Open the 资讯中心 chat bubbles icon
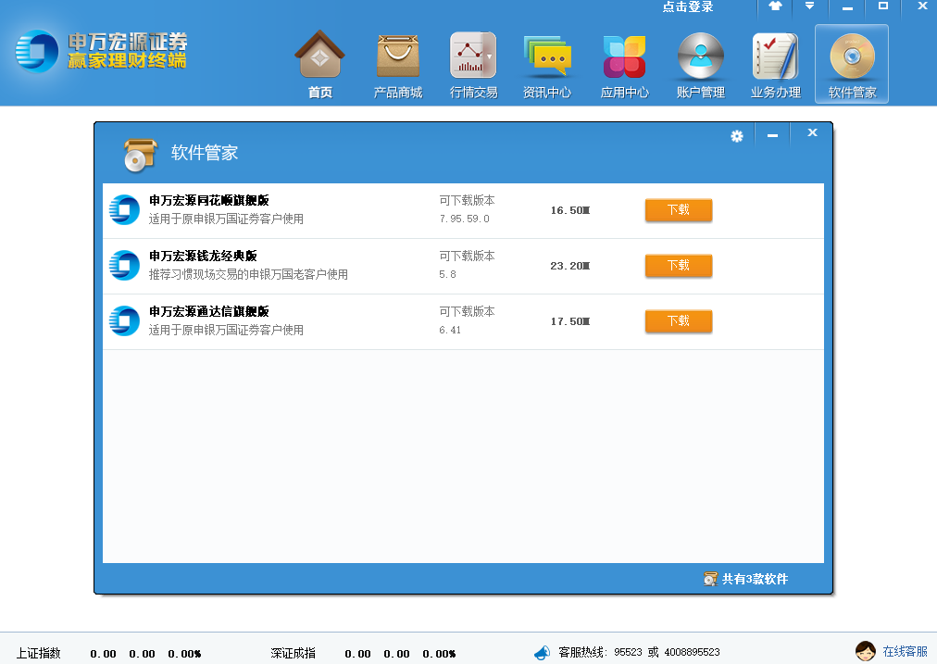This screenshot has width=937, height=664. pyautogui.click(x=547, y=56)
